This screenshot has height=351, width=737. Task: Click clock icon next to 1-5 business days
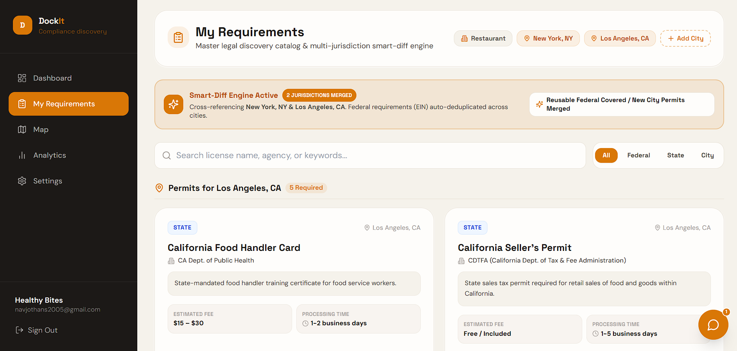click(595, 333)
